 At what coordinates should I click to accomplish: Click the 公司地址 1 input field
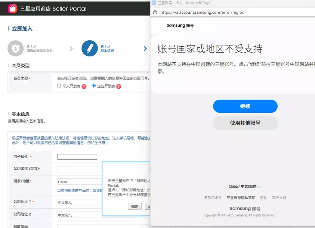point(80,202)
